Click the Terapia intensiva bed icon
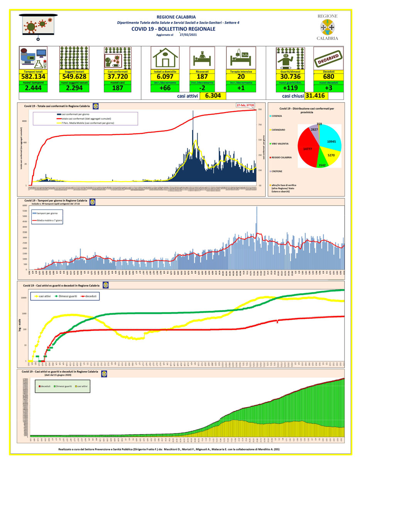The image size is (395, 511). (x=241, y=58)
